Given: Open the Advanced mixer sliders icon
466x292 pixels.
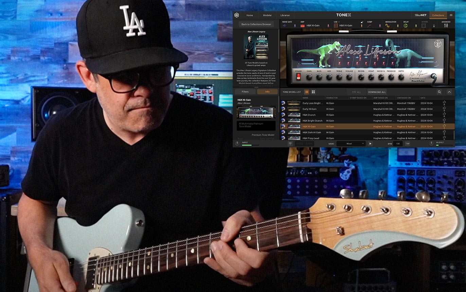Looking at the screenshot, I should (446, 25).
